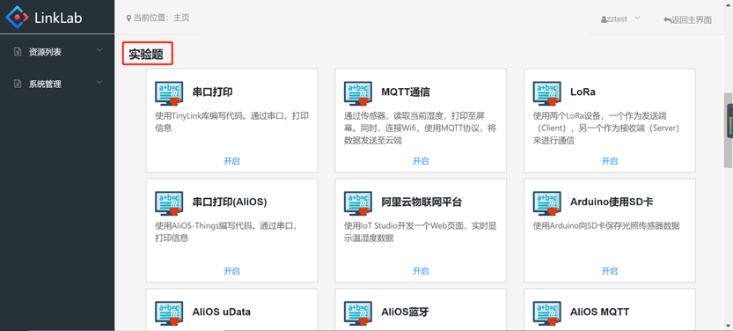Click the document icon beside 系统管理
The image size is (733, 331).
pos(18,85)
